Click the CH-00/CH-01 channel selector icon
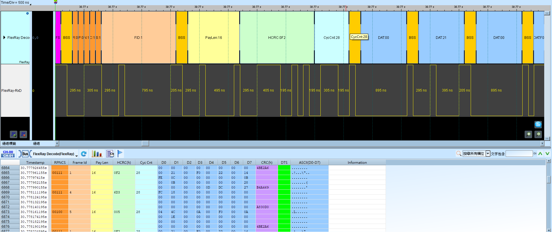The image size is (552, 232). [x=8, y=154]
